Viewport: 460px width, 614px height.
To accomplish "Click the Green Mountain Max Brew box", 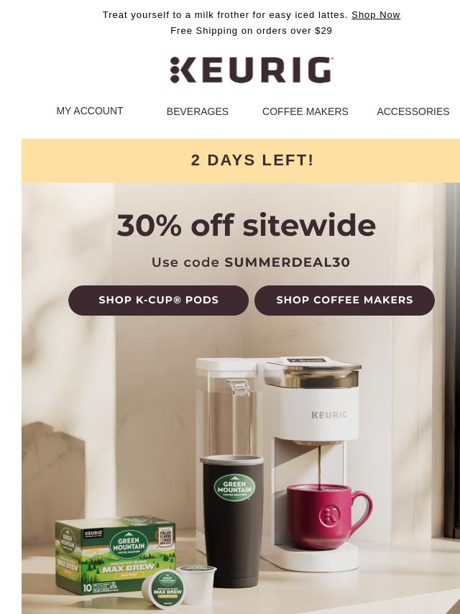I will [x=114, y=555].
